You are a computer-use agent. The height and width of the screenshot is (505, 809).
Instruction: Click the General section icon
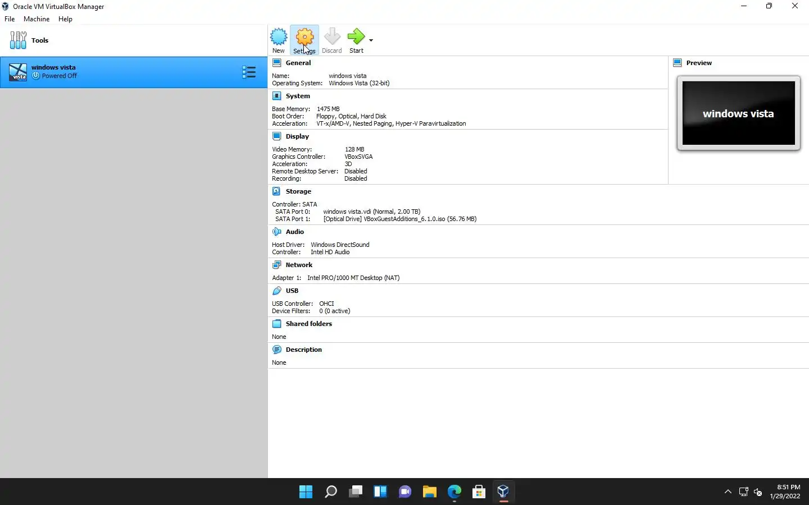[x=276, y=63]
